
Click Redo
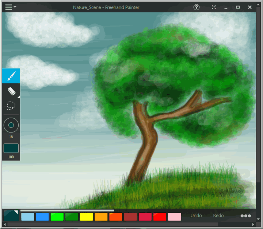(218, 216)
